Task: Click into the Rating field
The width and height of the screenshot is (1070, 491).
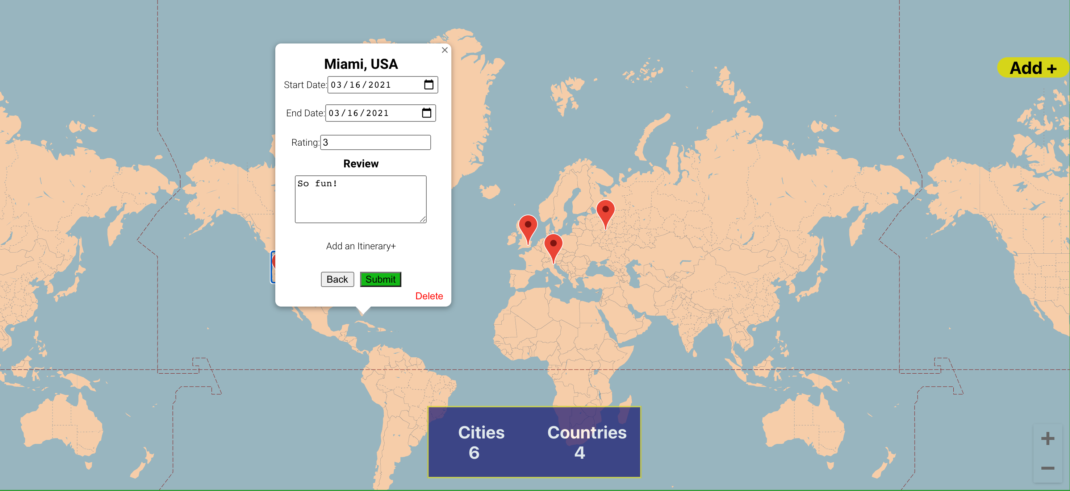Action: [375, 142]
